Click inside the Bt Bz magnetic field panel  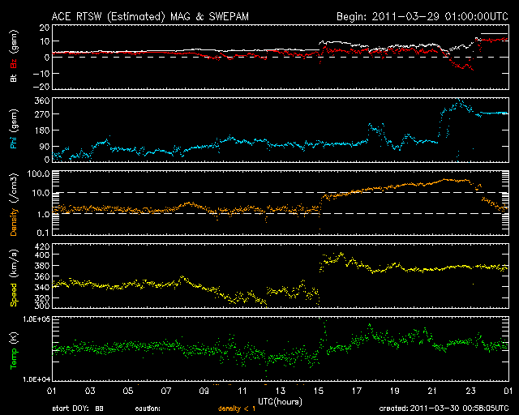coord(281,57)
